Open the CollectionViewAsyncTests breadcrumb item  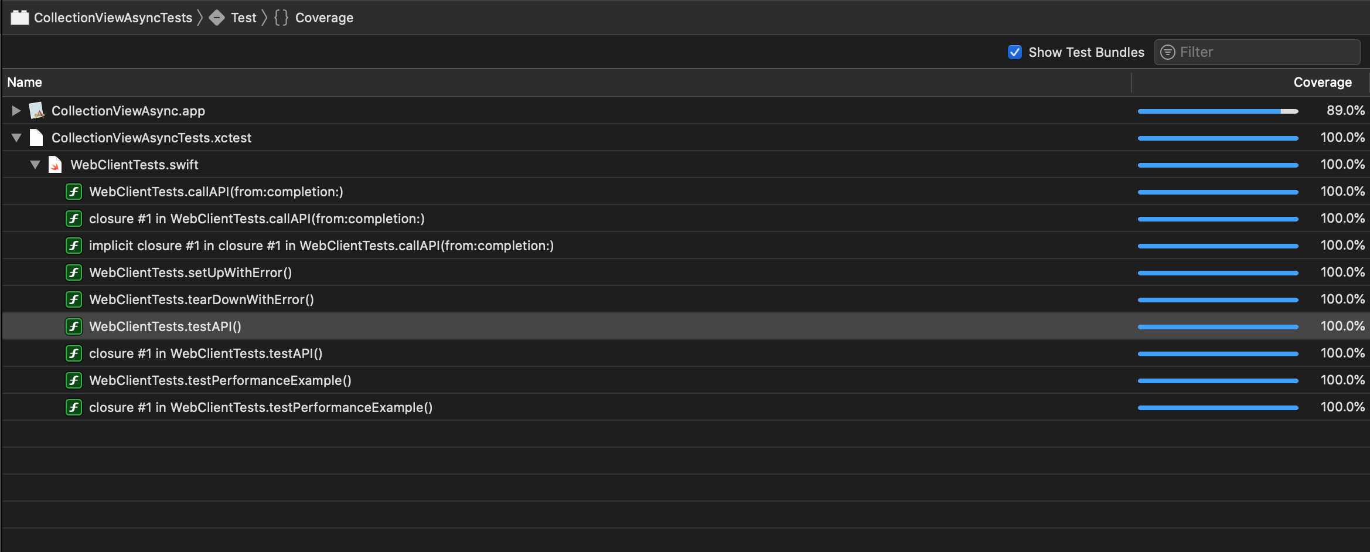(x=113, y=18)
